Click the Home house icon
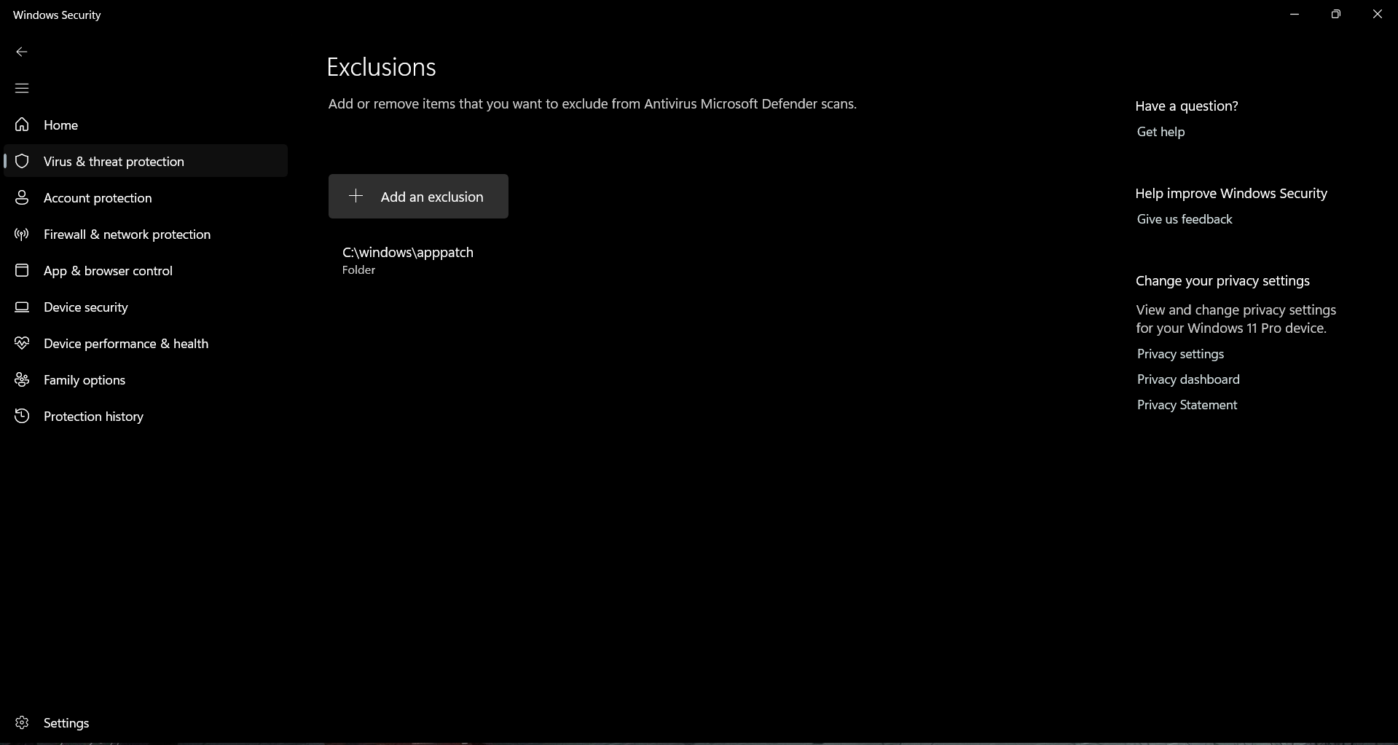This screenshot has height=745, width=1398. 22,125
